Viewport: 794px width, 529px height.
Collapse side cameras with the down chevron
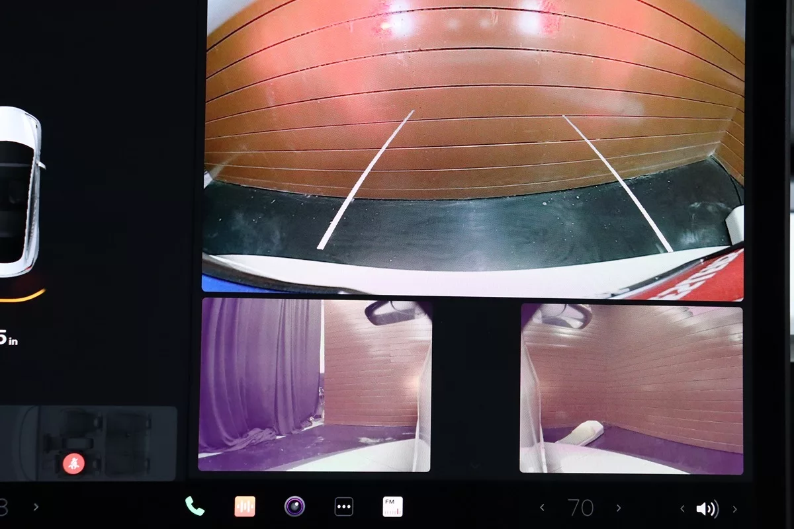(x=474, y=466)
